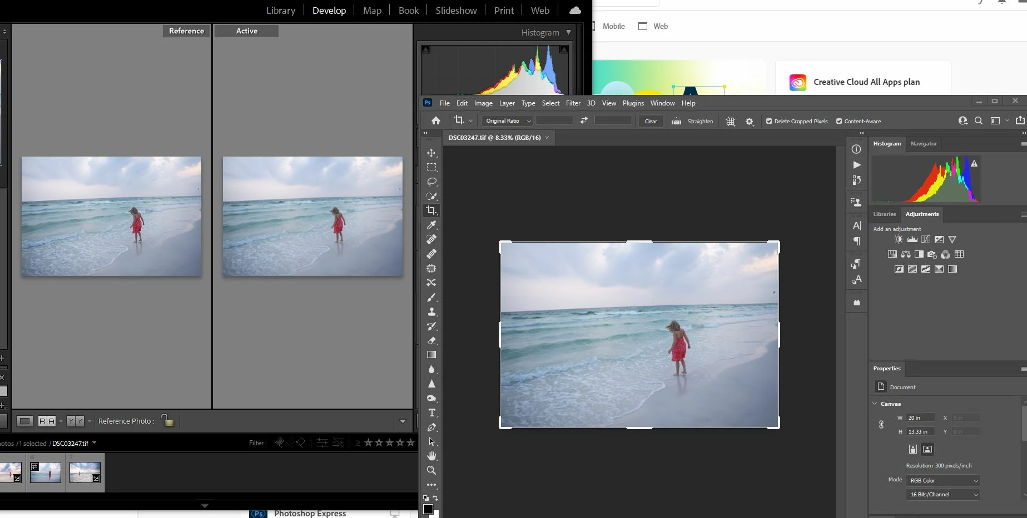Open the Info panel icon
The height and width of the screenshot is (518, 1027).
pyautogui.click(x=856, y=149)
